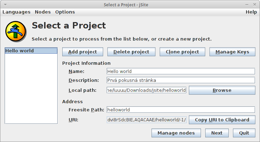The height and width of the screenshot is (142, 260).
Task: Copy URI to Clipboard
Action: click(x=222, y=120)
